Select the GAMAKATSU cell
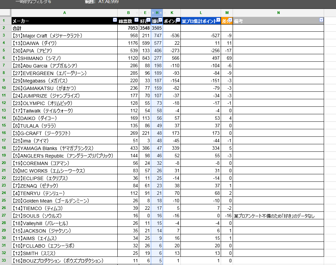The height and width of the screenshot is (265, 336). (x=64, y=88)
